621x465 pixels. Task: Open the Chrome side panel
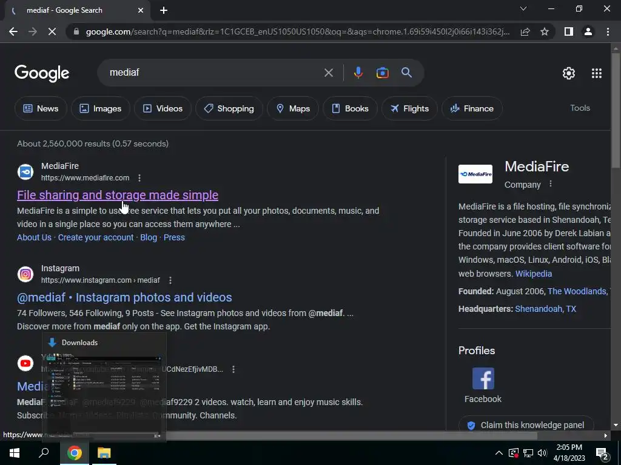pos(568,31)
